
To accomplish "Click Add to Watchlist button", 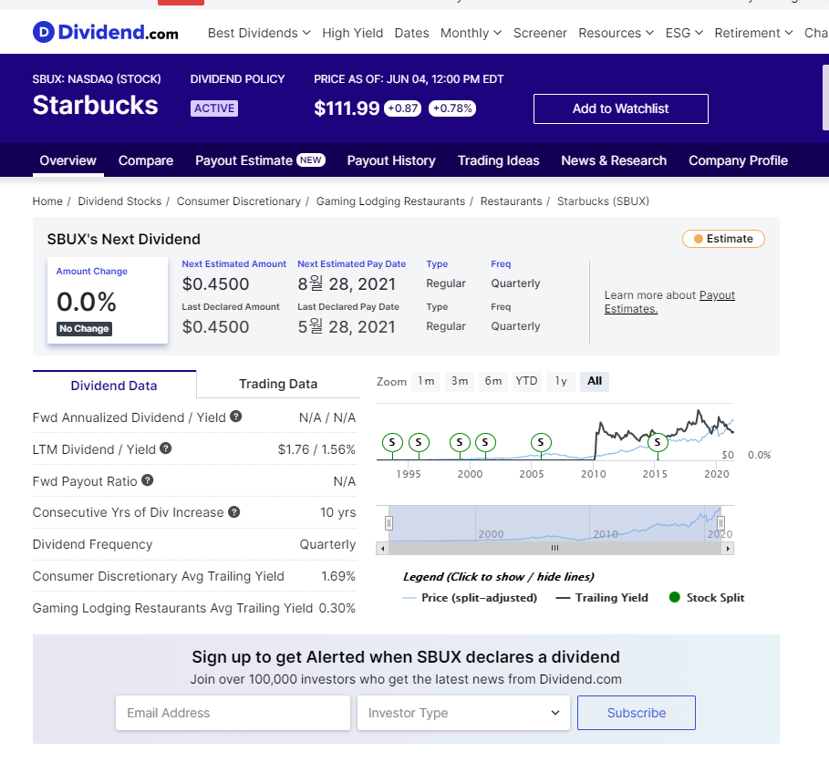I will point(621,108).
